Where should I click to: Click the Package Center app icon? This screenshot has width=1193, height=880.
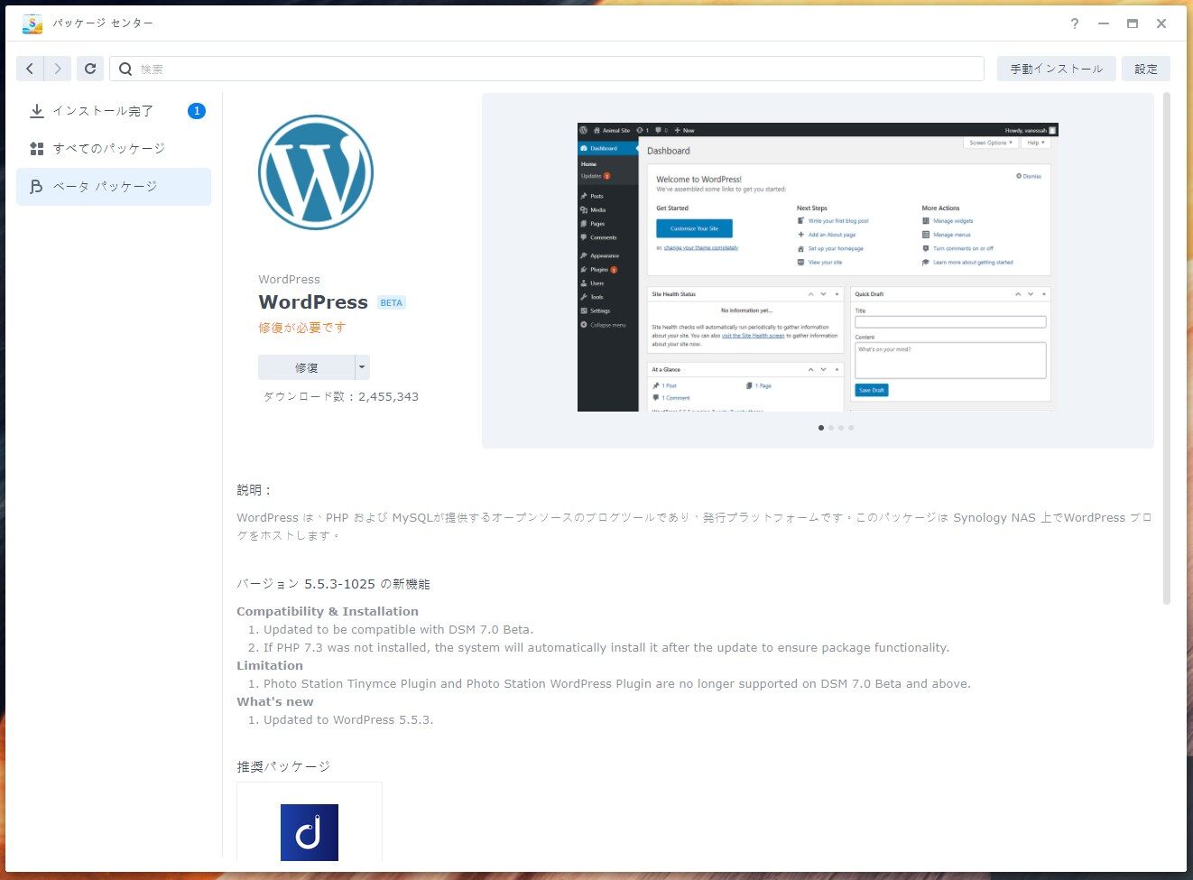coord(32,23)
